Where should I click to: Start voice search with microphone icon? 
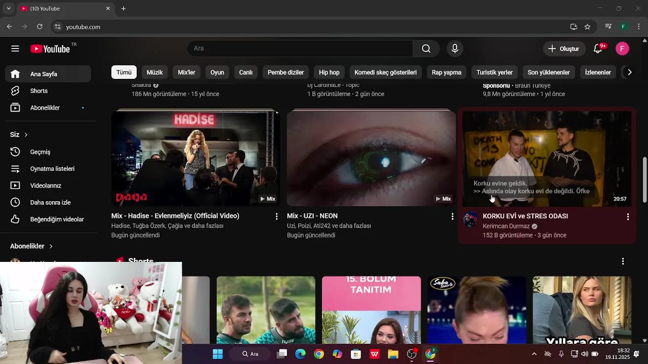(455, 49)
